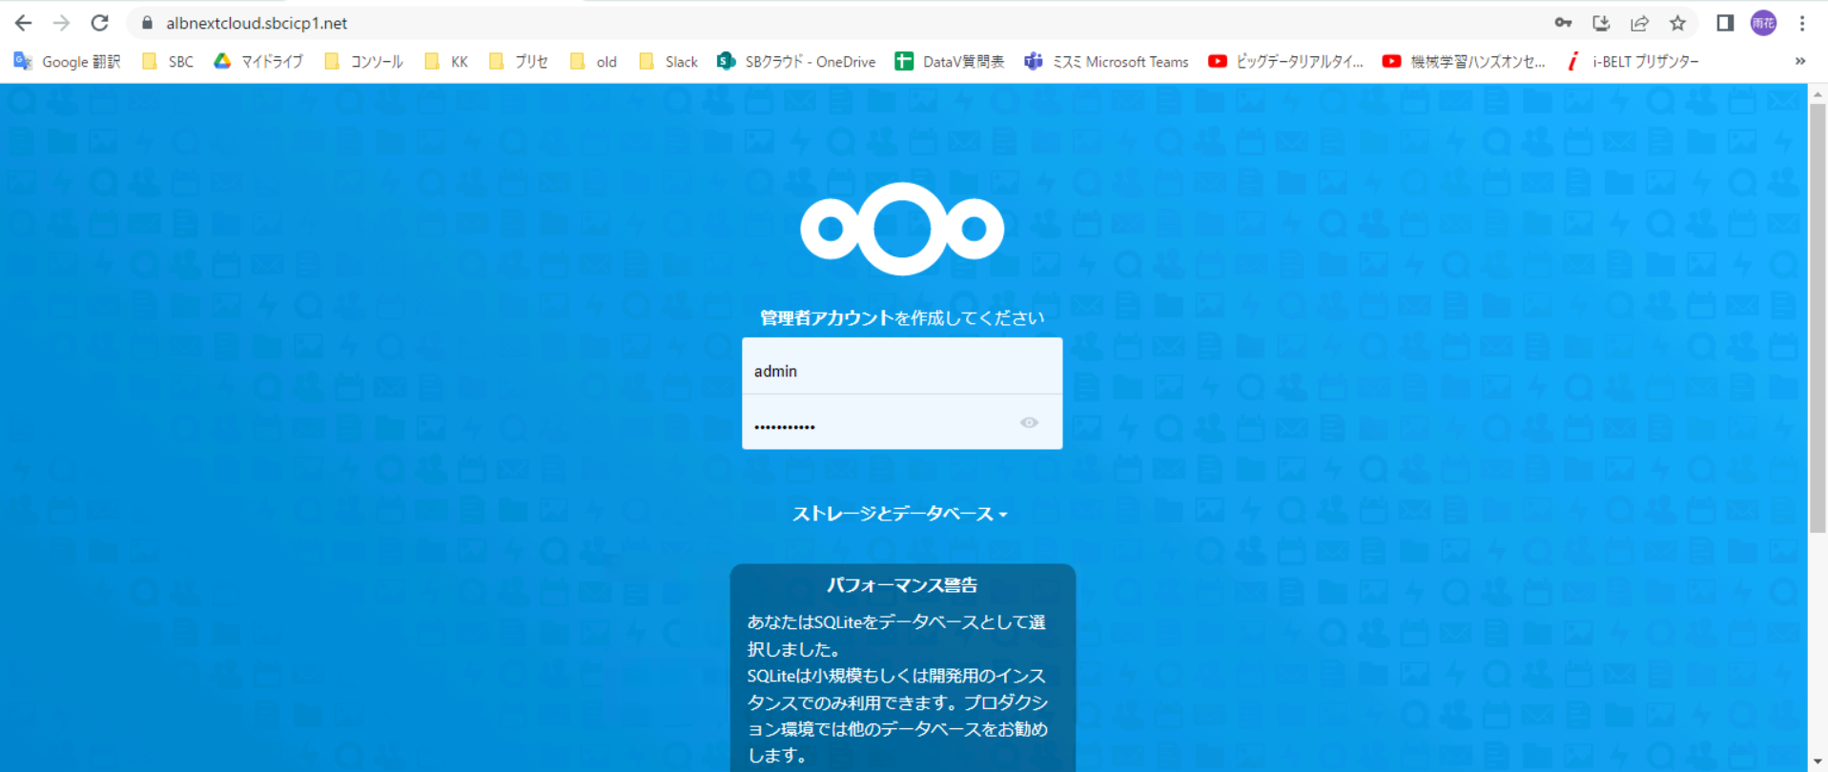Image resolution: width=1828 pixels, height=772 pixels.
Task: Open the i-BELT プリザンター bookmark
Action: (x=1632, y=62)
